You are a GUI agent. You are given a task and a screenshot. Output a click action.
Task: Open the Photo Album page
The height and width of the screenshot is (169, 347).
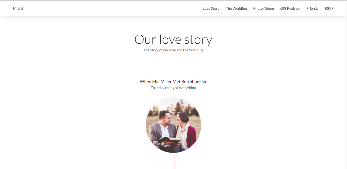tap(263, 8)
